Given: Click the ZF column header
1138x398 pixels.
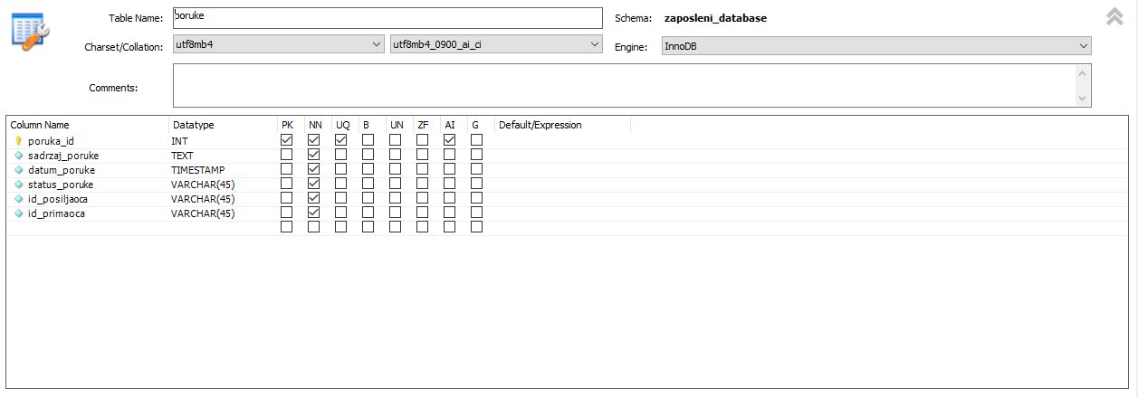Looking at the screenshot, I should (423, 125).
